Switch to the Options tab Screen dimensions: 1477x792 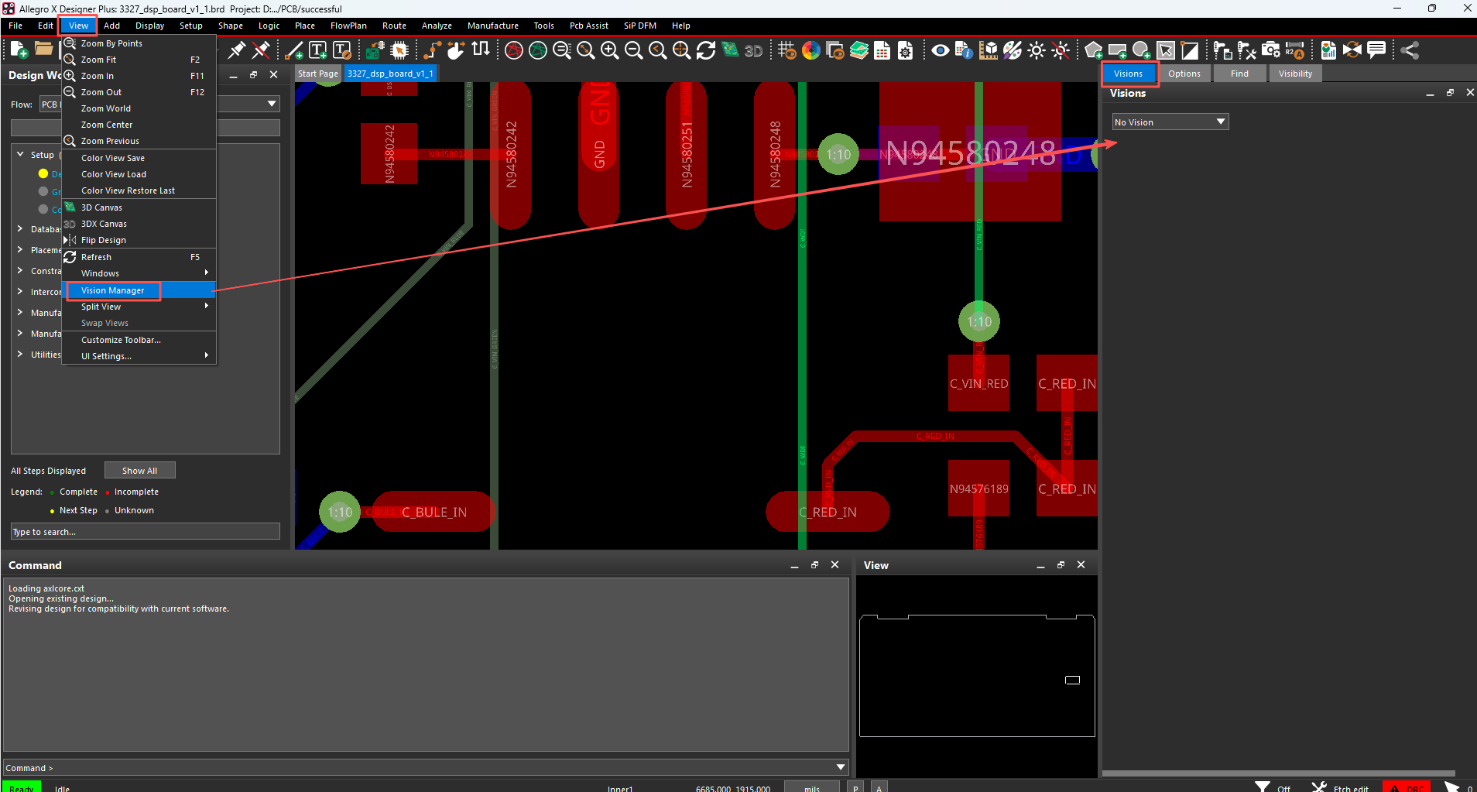[1184, 74]
